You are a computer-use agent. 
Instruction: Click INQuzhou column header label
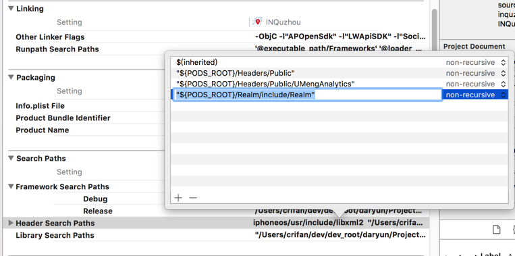point(283,22)
